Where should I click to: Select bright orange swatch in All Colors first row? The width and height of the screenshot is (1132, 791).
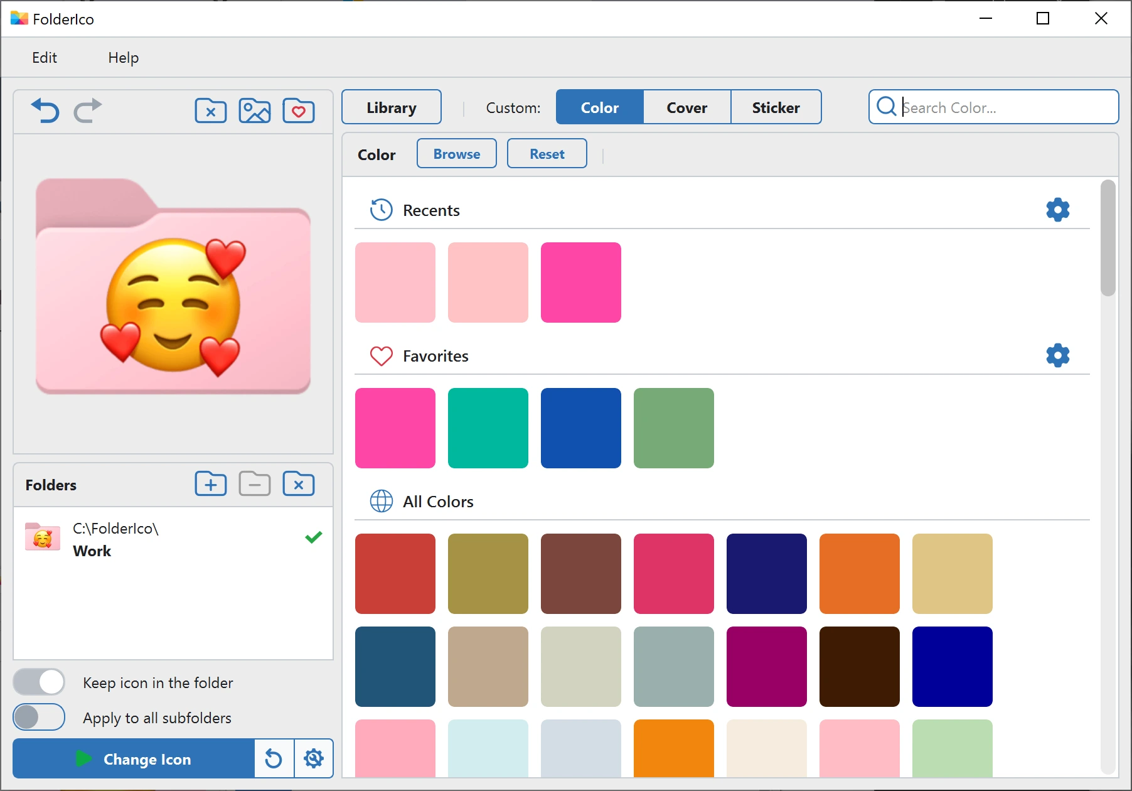[860, 574]
